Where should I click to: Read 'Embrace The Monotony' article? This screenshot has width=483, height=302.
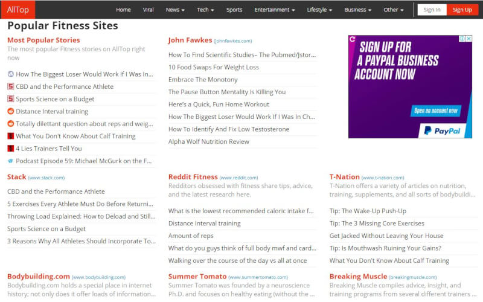pos(203,80)
